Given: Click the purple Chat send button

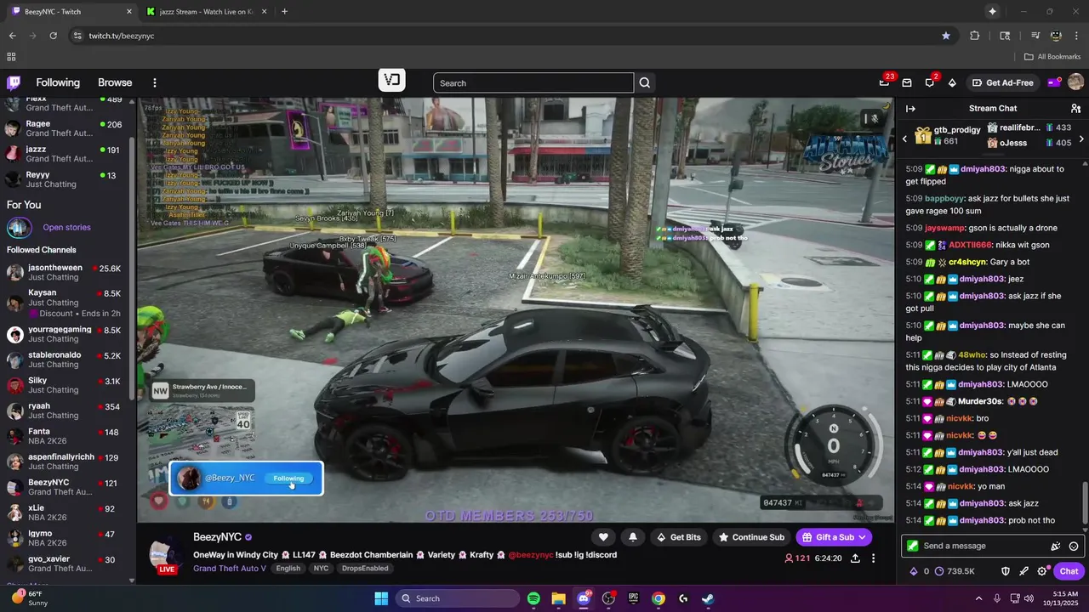Looking at the screenshot, I should [x=1069, y=571].
